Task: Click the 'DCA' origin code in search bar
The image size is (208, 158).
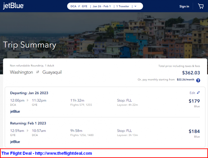Action: click(x=73, y=6)
